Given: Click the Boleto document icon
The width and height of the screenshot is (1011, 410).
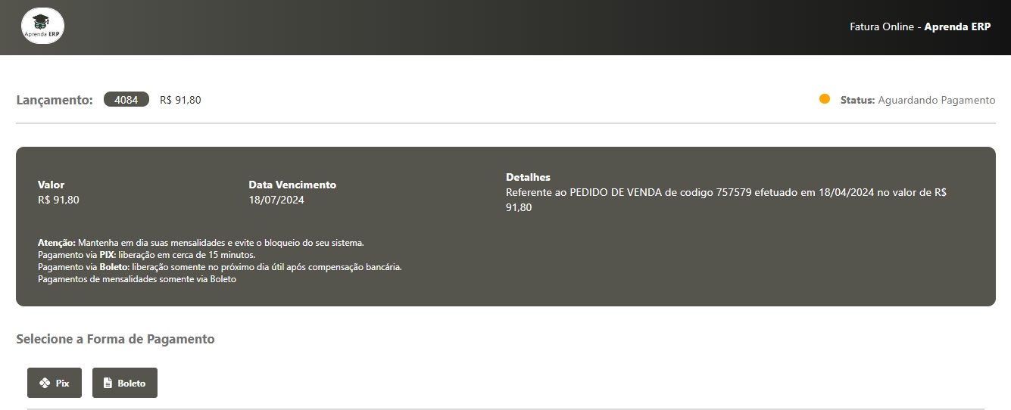Looking at the screenshot, I should [108, 383].
